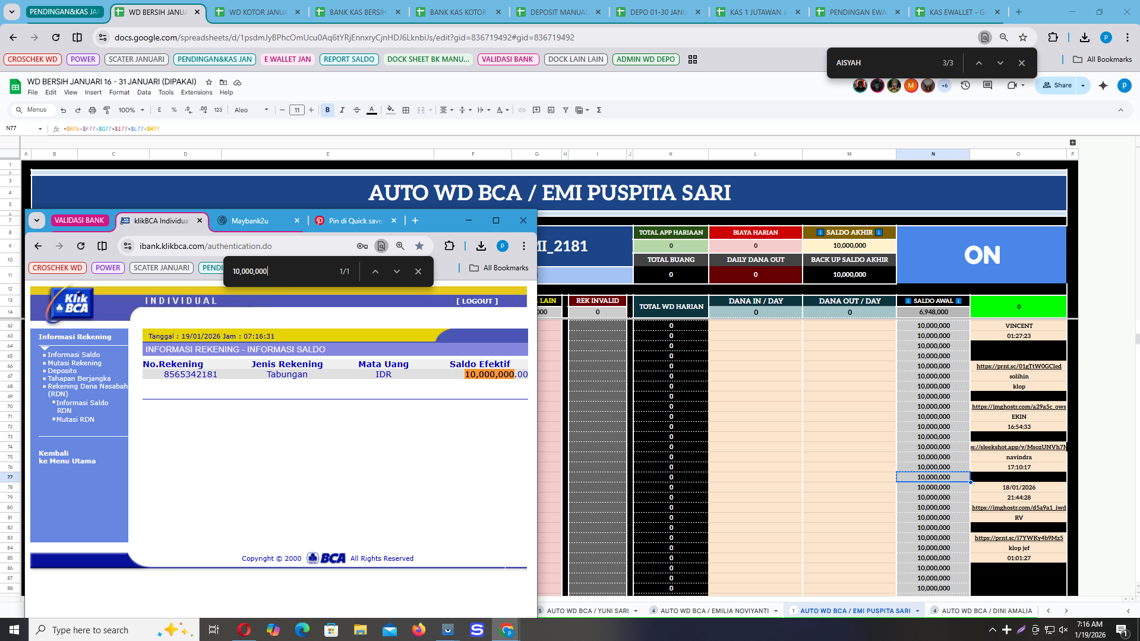Open the Functions sigma menu
The height and width of the screenshot is (641, 1140).
pyautogui.click(x=599, y=110)
